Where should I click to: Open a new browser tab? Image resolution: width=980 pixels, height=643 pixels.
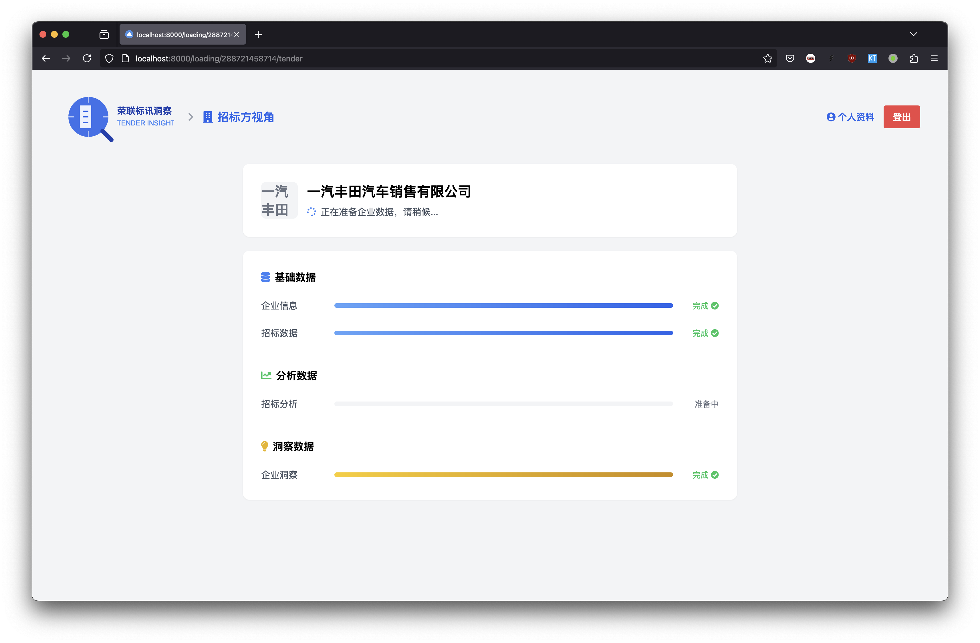(258, 35)
